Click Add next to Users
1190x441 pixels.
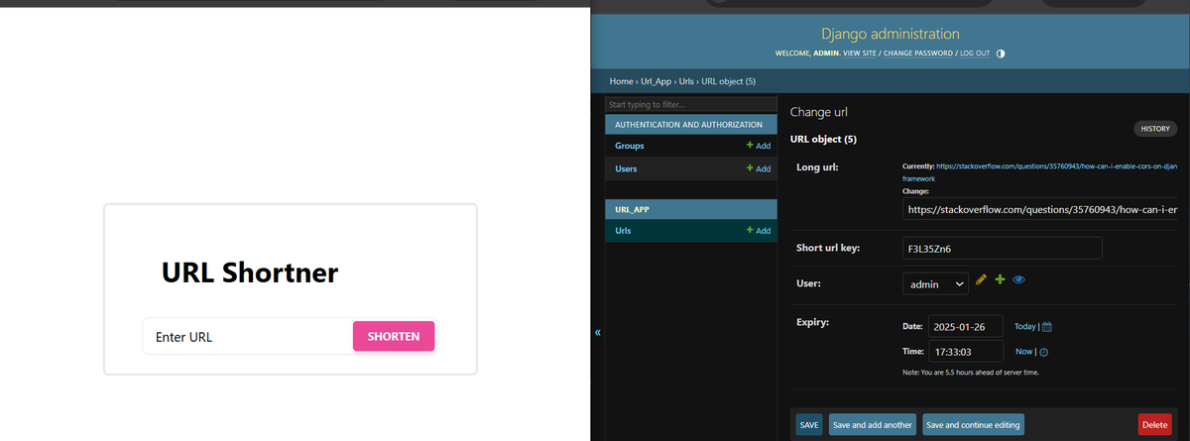pyautogui.click(x=759, y=168)
